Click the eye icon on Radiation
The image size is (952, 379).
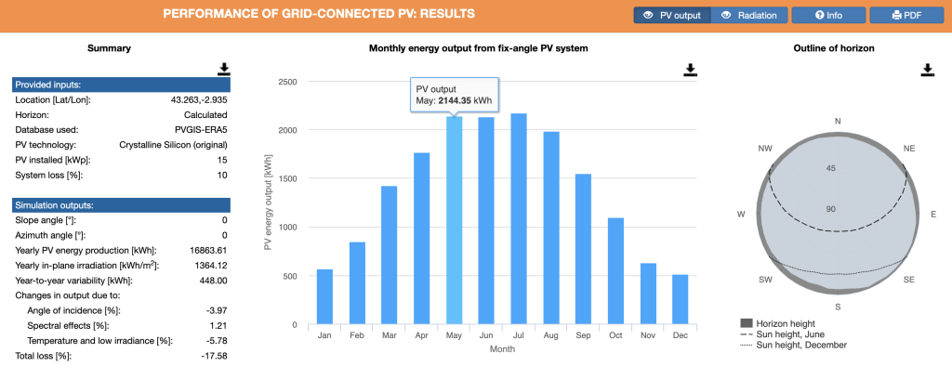click(x=727, y=15)
